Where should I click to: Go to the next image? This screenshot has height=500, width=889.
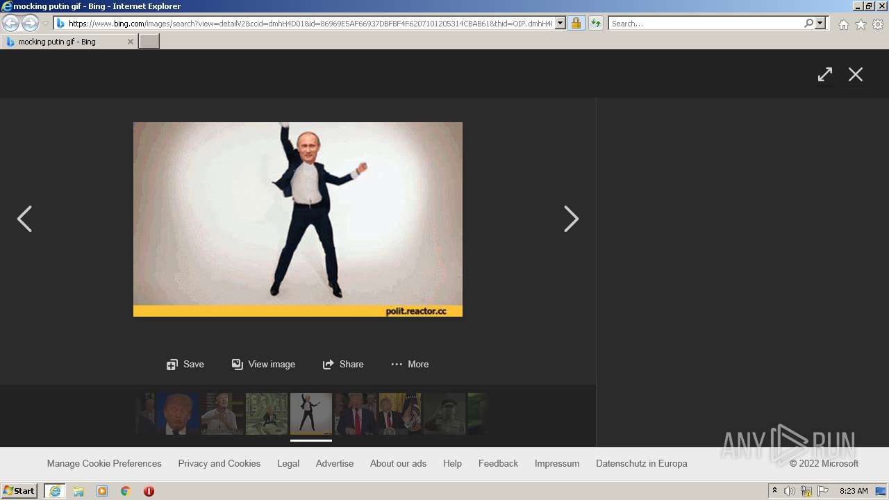(x=571, y=219)
